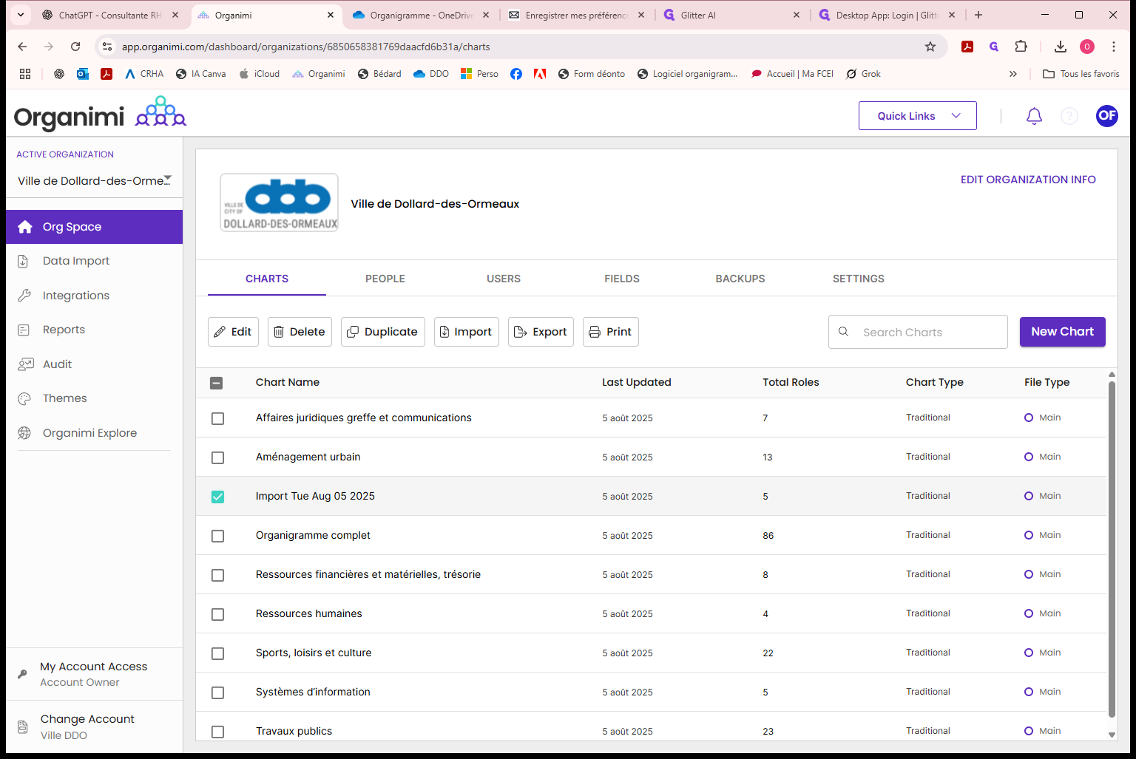Open Tous les favoris folder
This screenshot has height=759, width=1136.
click(1081, 74)
